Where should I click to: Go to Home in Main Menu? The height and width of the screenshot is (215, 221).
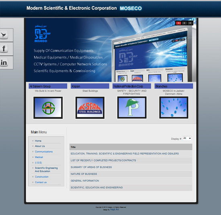(38, 141)
